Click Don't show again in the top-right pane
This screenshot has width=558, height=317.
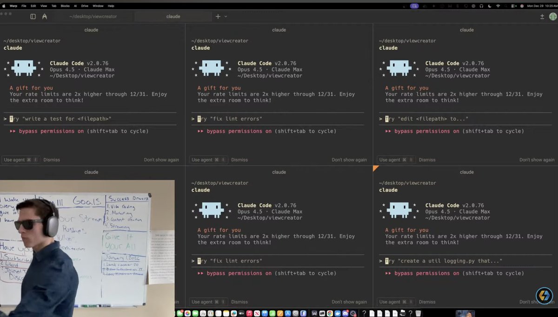point(537,159)
